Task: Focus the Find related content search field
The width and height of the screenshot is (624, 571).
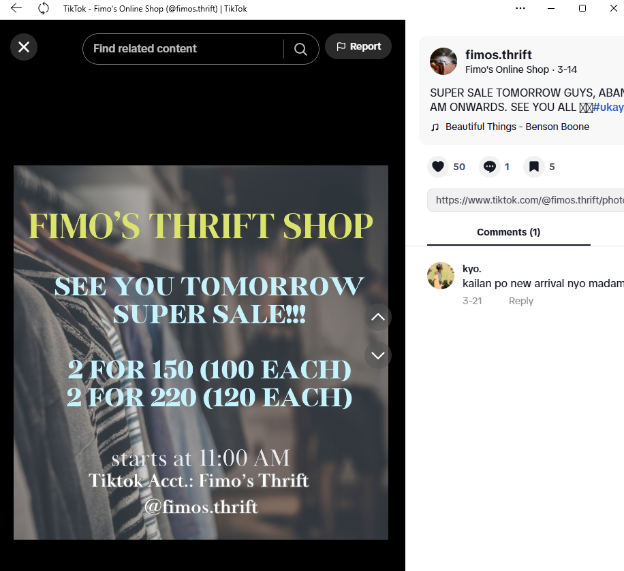Action: point(183,49)
